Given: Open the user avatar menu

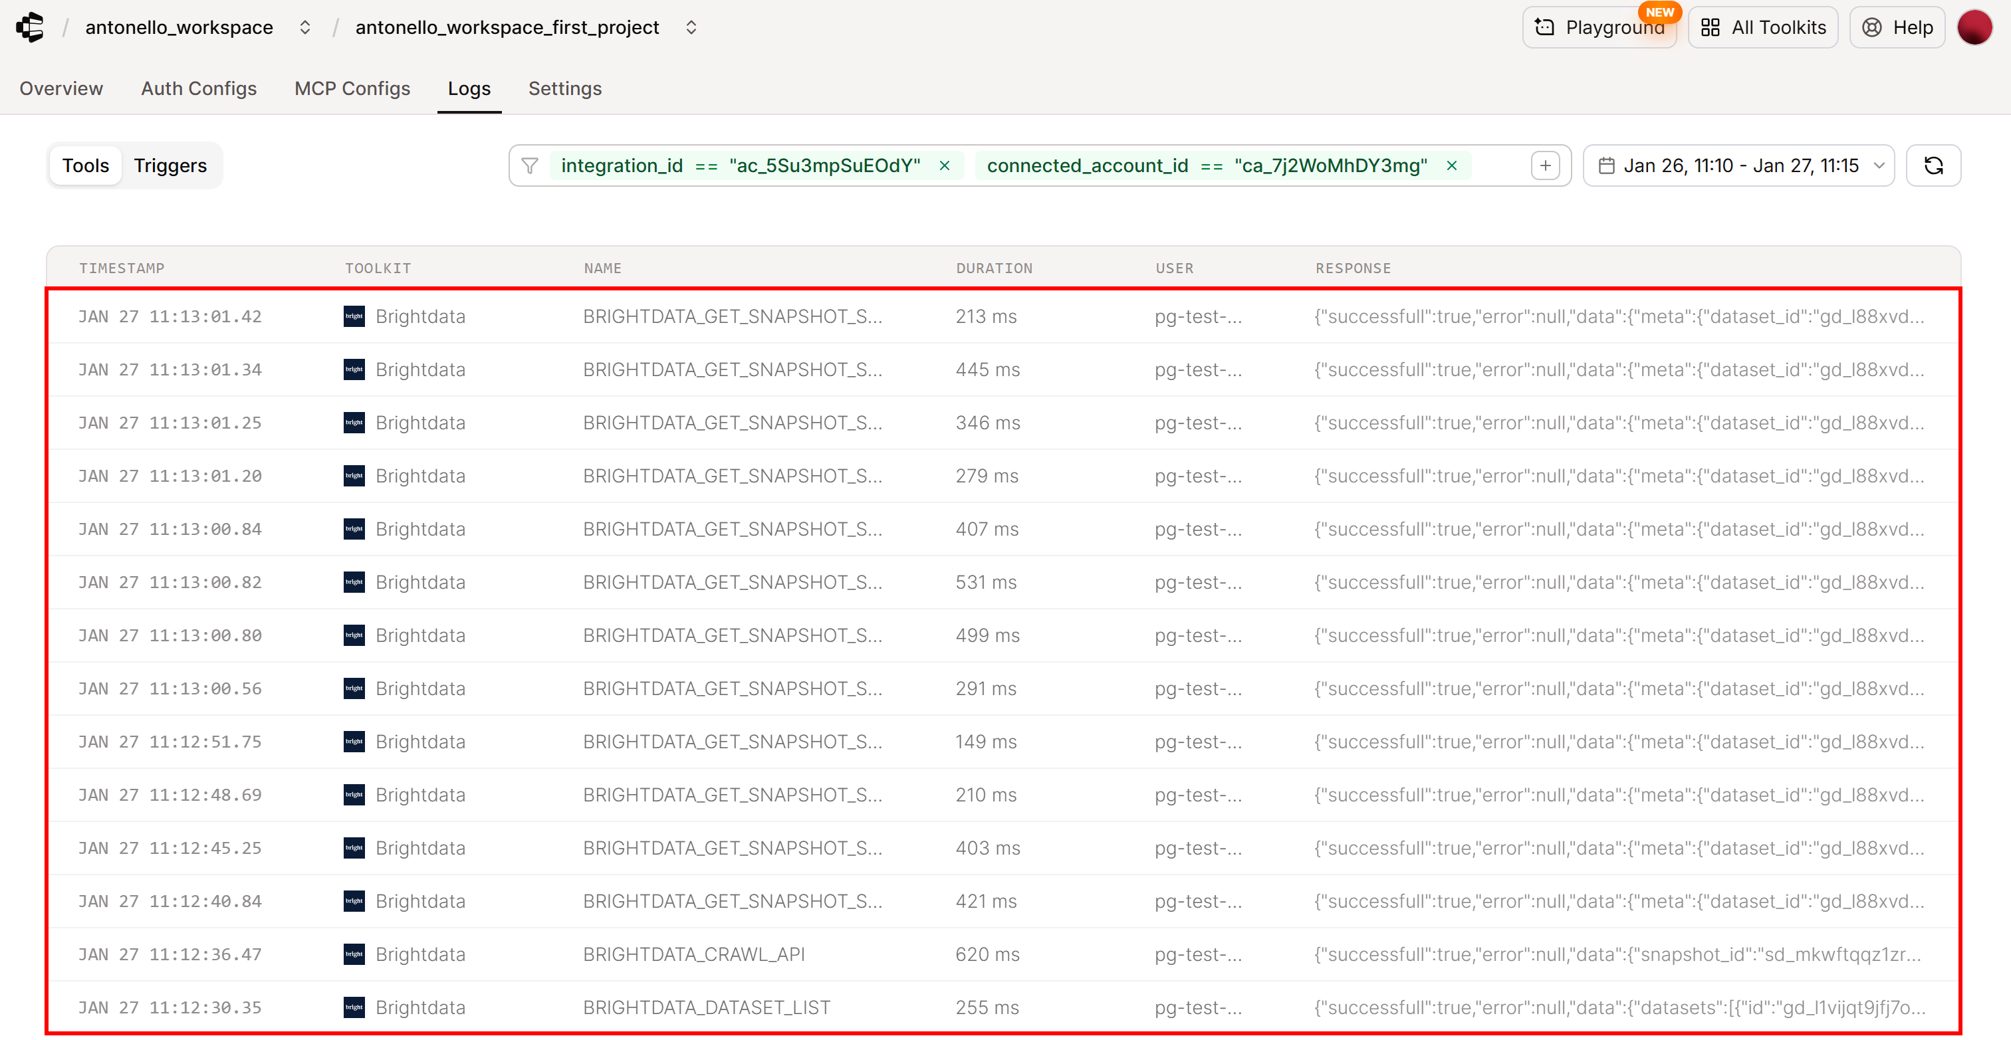Looking at the screenshot, I should point(1974,27).
